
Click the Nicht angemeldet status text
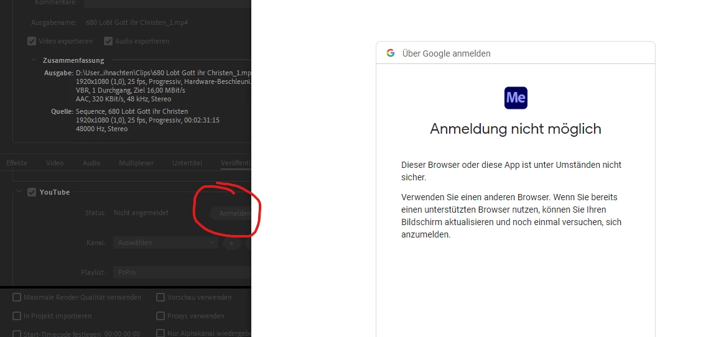141,213
